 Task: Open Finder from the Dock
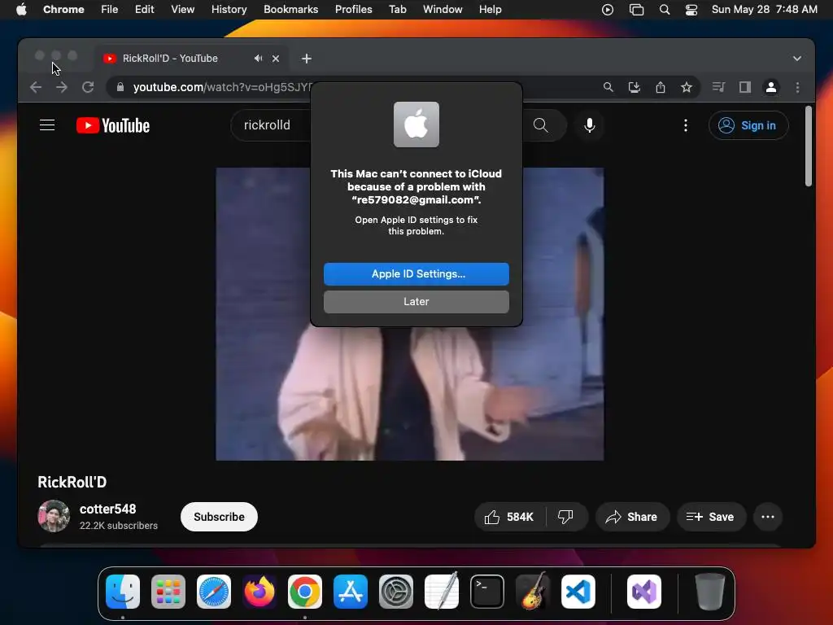click(123, 592)
